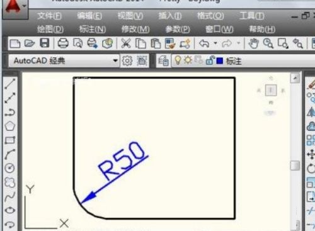The width and height of the screenshot is (315, 231).
Task: Click the blue layer color swatch
Action: click(220, 61)
